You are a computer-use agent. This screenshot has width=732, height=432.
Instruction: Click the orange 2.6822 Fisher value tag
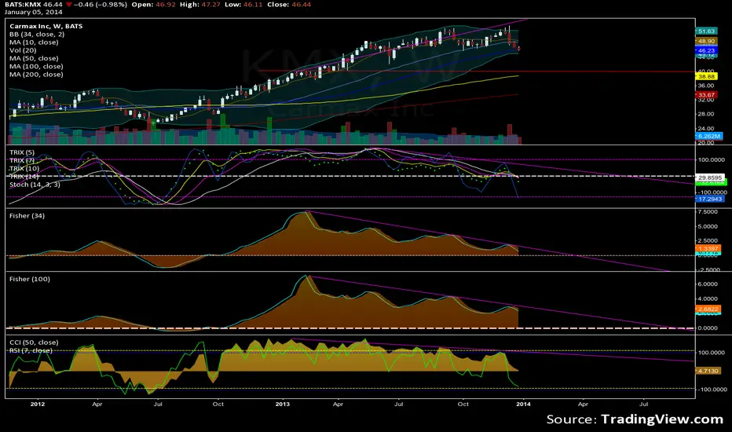708,309
